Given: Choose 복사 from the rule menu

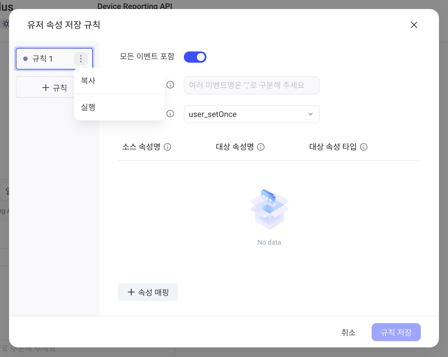Looking at the screenshot, I should [x=119, y=81].
